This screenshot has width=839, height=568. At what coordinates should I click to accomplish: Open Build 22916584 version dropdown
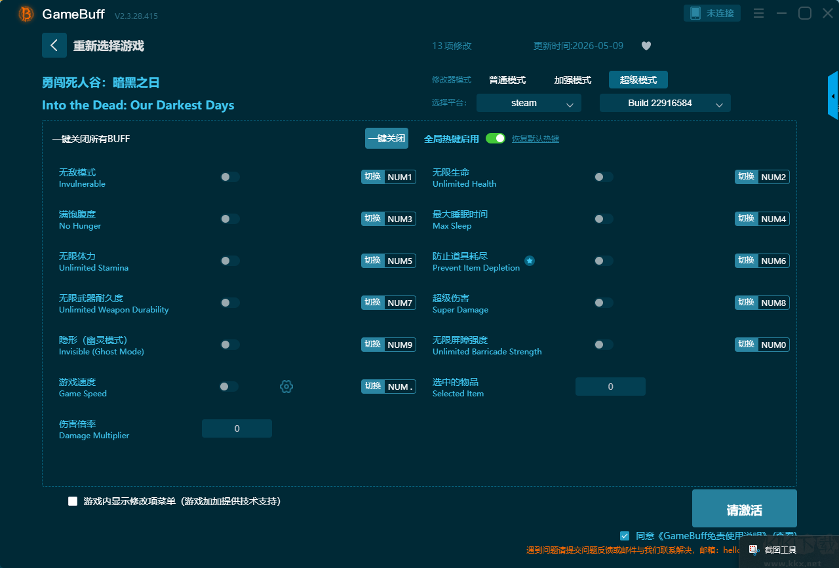point(665,103)
